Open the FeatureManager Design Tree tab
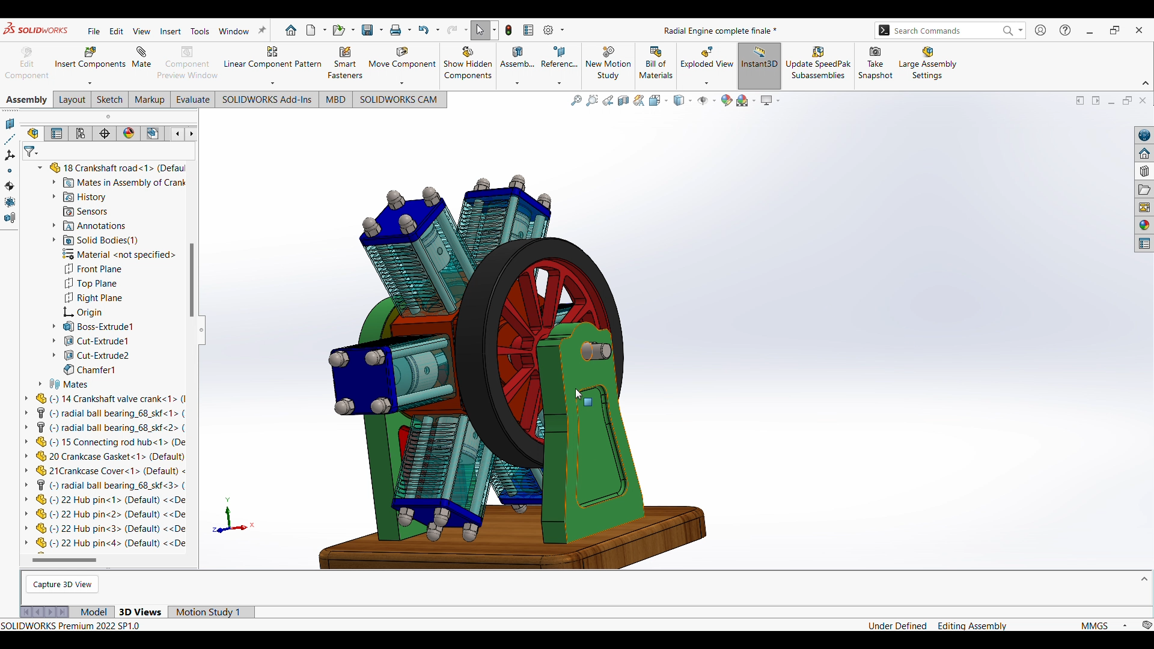1154x649 pixels. click(x=33, y=133)
